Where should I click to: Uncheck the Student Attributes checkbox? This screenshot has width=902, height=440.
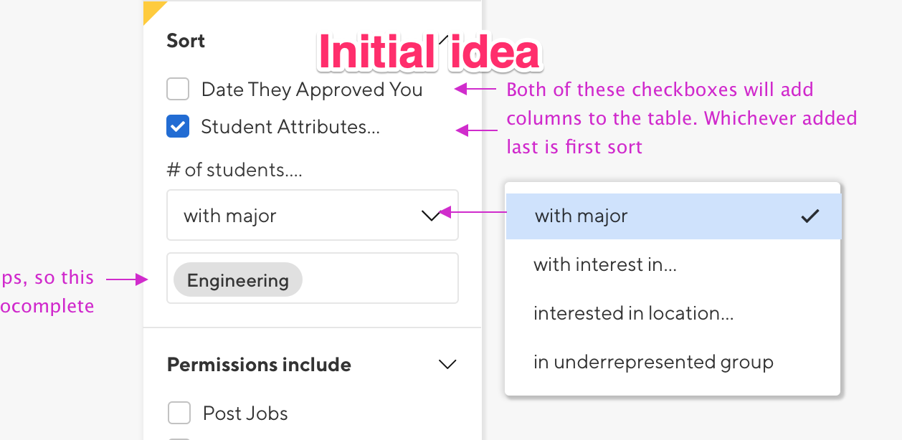178,127
